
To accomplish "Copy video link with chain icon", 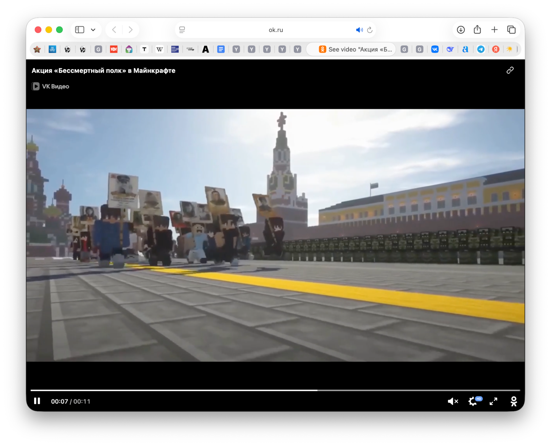I will pos(510,70).
